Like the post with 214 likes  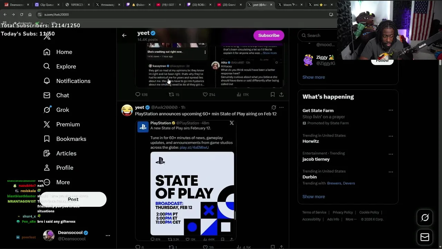[x=209, y=94]
